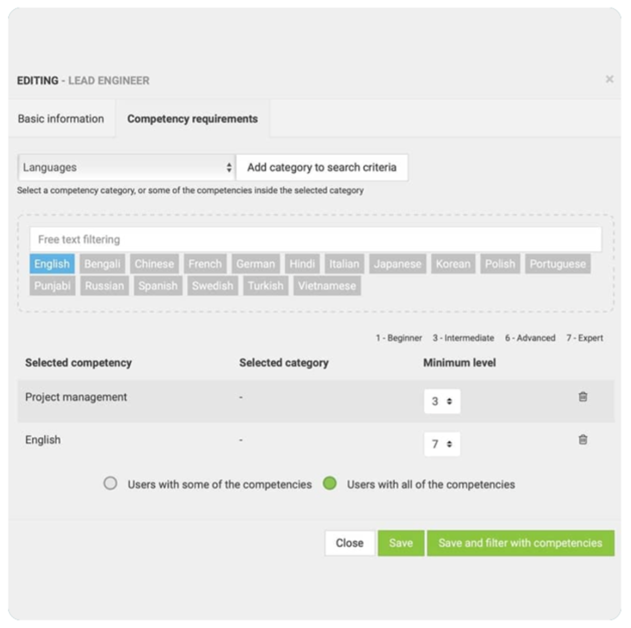Switch to Basic information tab
The height and width of the screenshot is (628, 631).
point(61,119)
